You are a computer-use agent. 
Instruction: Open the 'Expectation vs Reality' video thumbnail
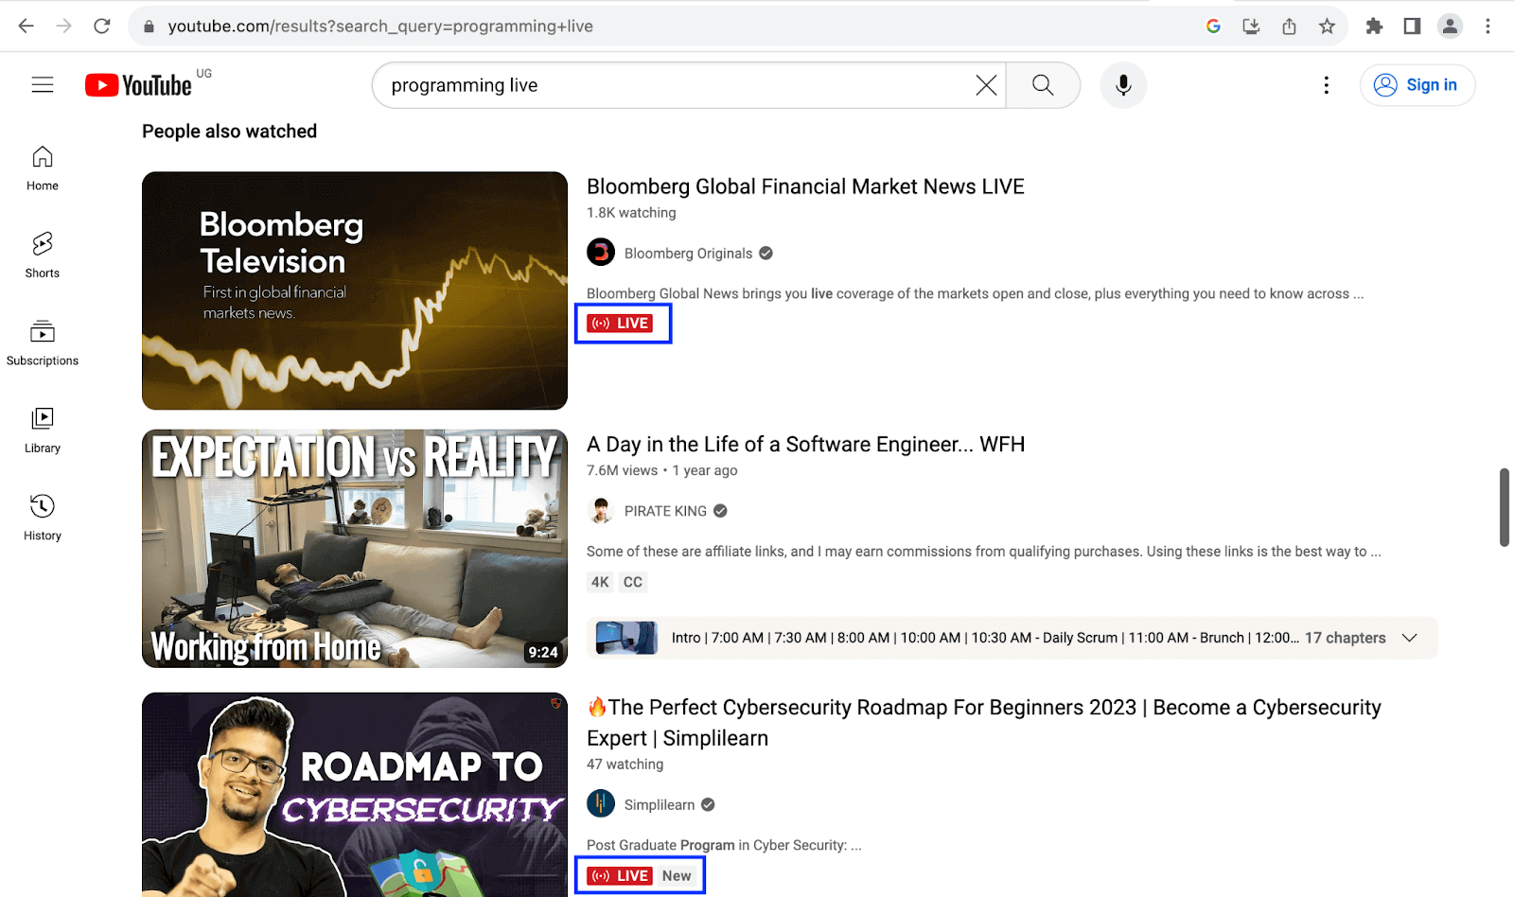355,549
